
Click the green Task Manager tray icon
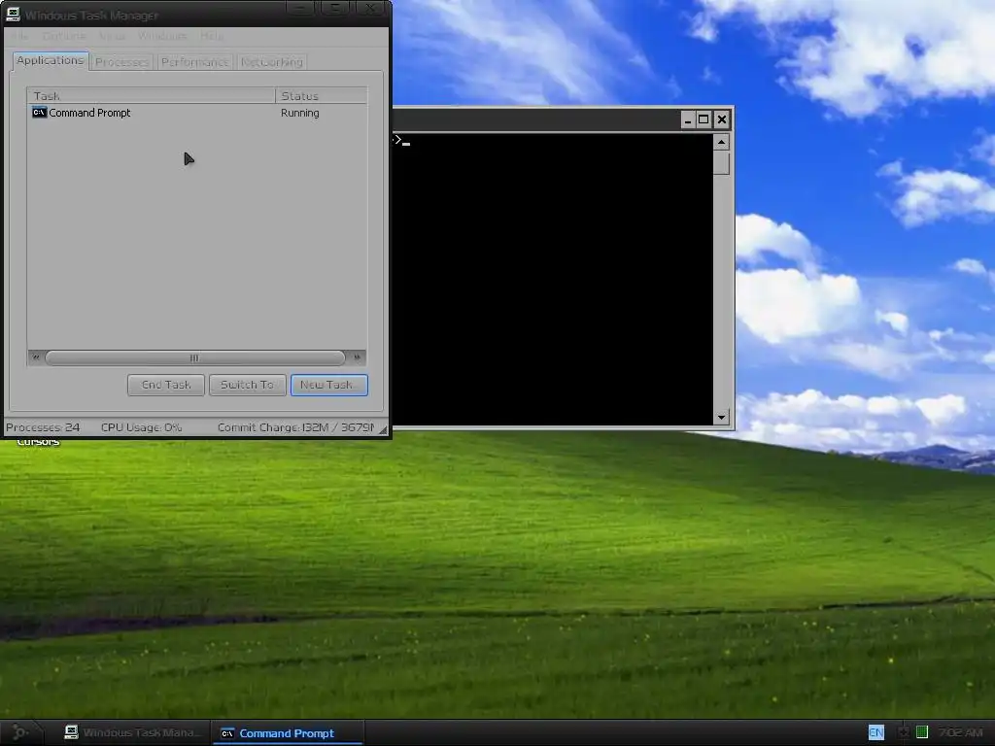click(x=922, y=732)
